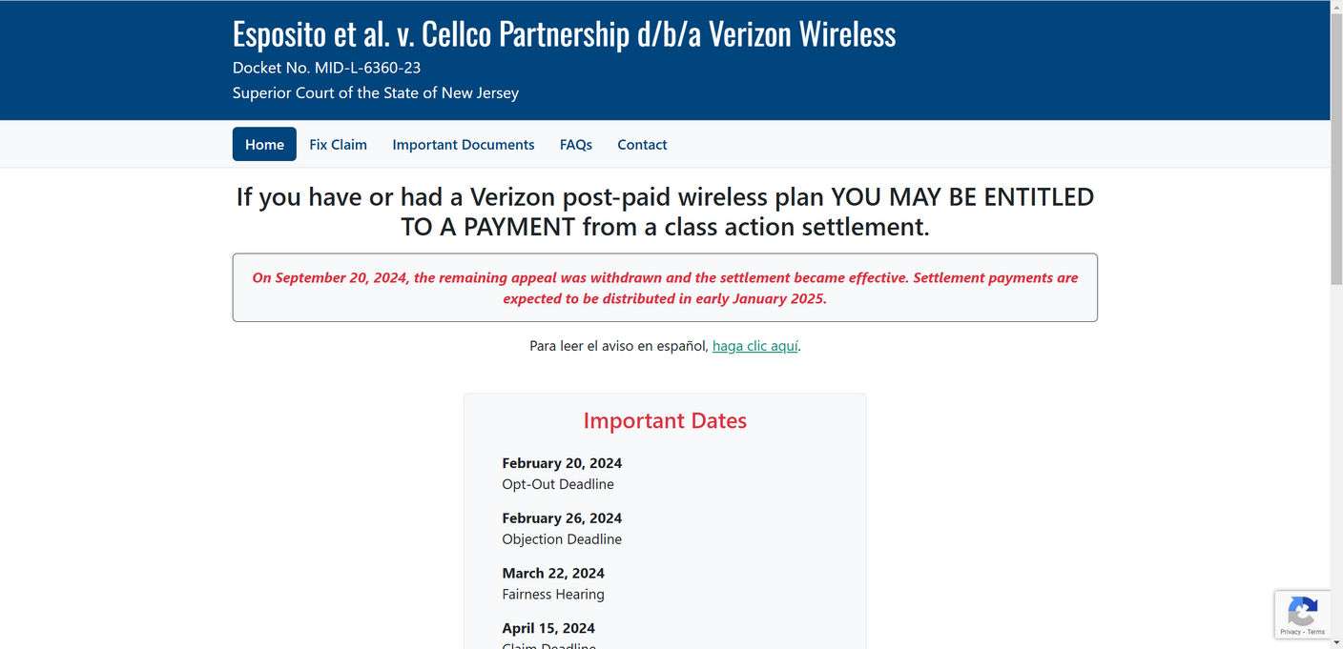This screenshot has width=1343, height=649.
Task: Open the Contact page
Action: click(641, 144)
